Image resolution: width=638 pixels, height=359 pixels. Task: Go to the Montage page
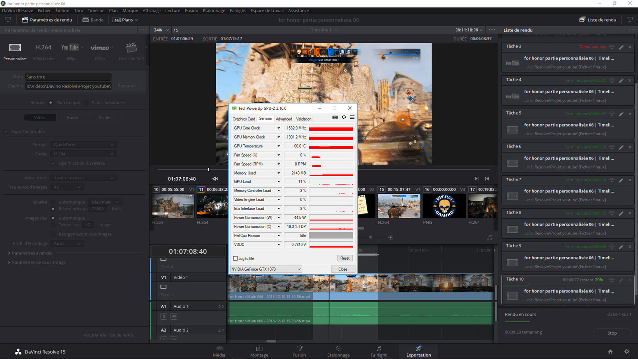coord(259,351)
